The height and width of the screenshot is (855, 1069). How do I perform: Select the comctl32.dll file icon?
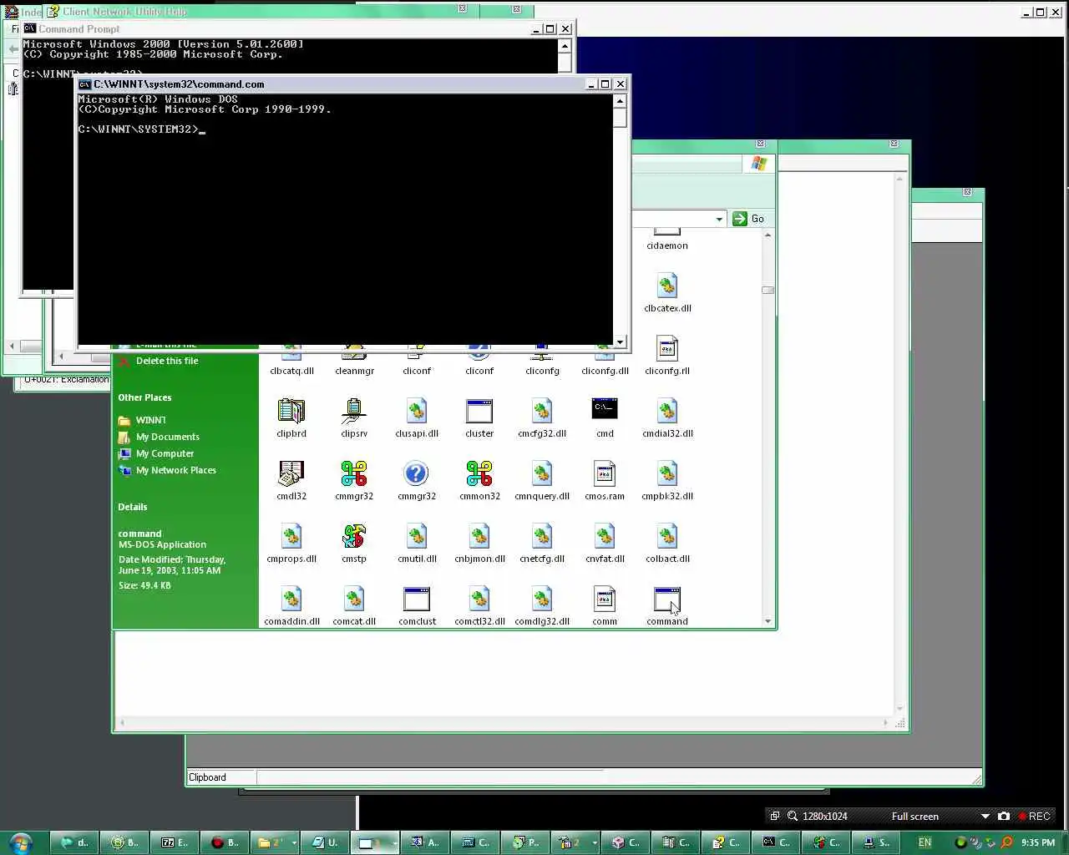pos(479,598)
